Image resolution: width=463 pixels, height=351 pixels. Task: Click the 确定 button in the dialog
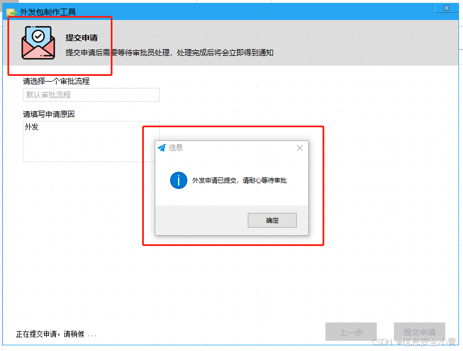click(x=272, y=220)
